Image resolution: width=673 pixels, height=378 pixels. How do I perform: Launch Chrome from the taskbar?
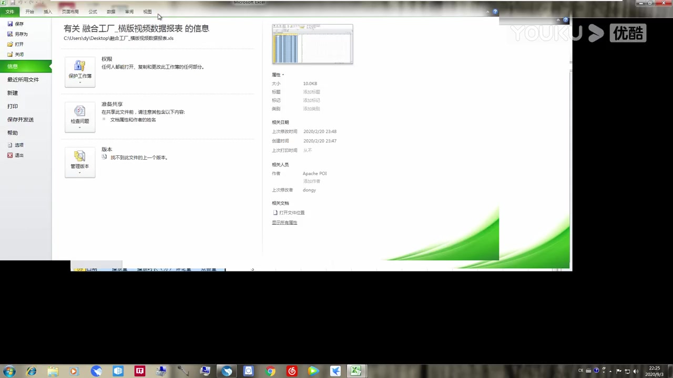coord(270,371)
